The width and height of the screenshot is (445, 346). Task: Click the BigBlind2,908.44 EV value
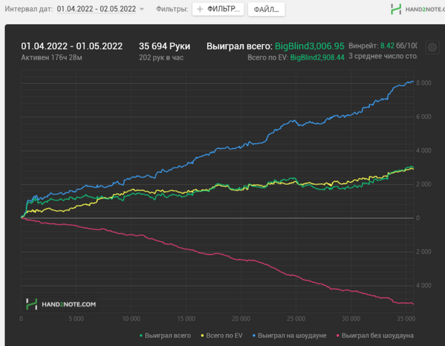click(x=317, y=58)
